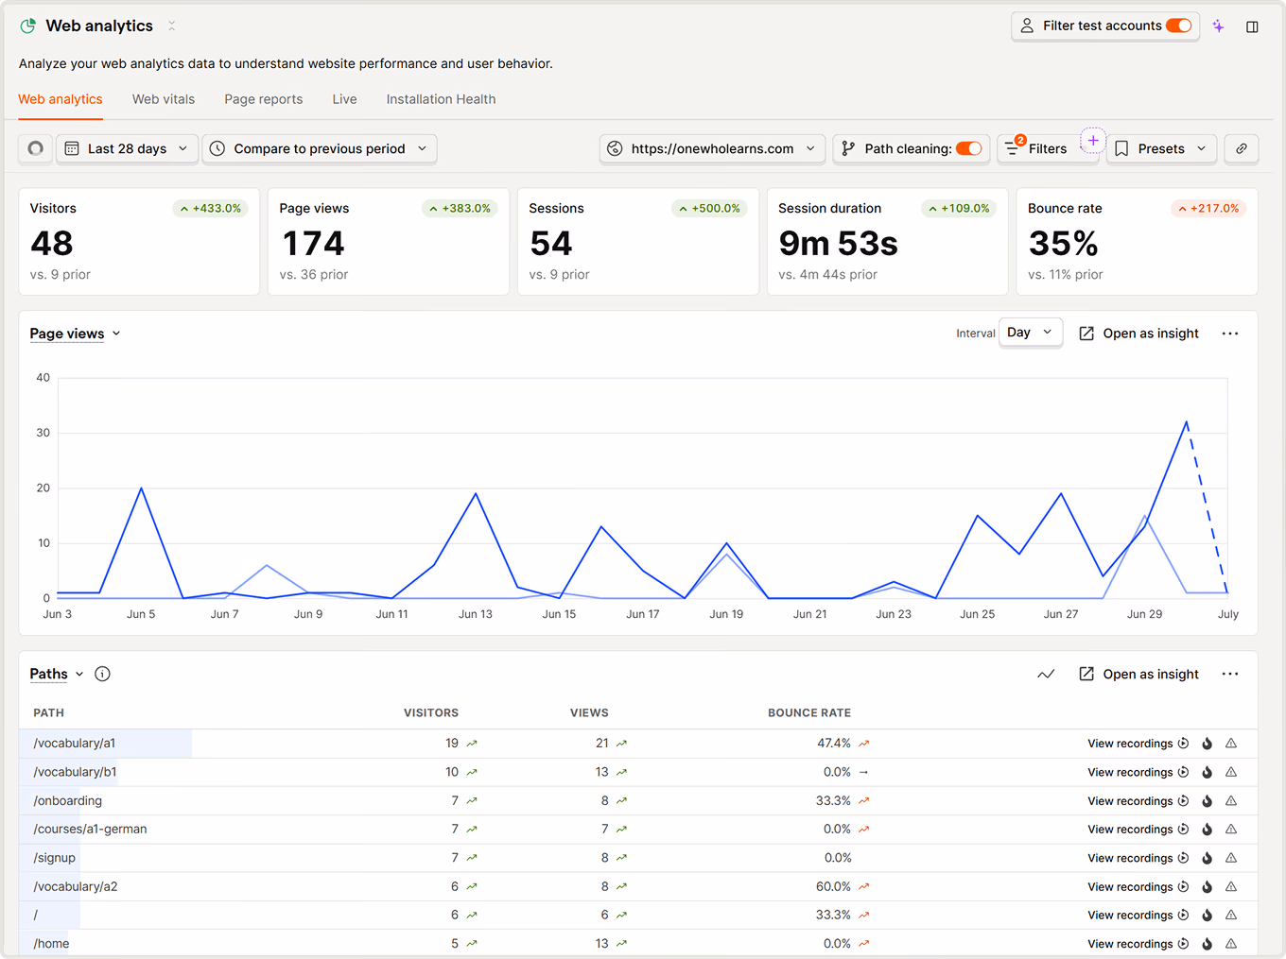
Task: Click the /vocabulary/b1 path cell
Action: [x=76, y=772]
